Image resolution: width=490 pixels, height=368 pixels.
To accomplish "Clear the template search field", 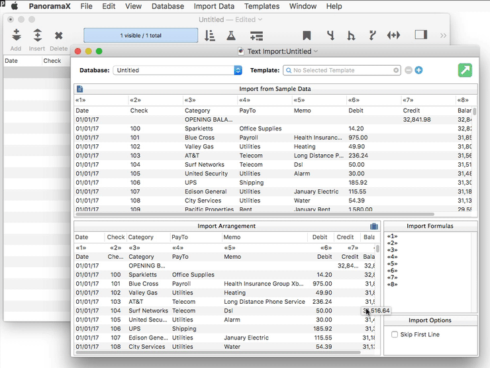I will click(396, 70).
